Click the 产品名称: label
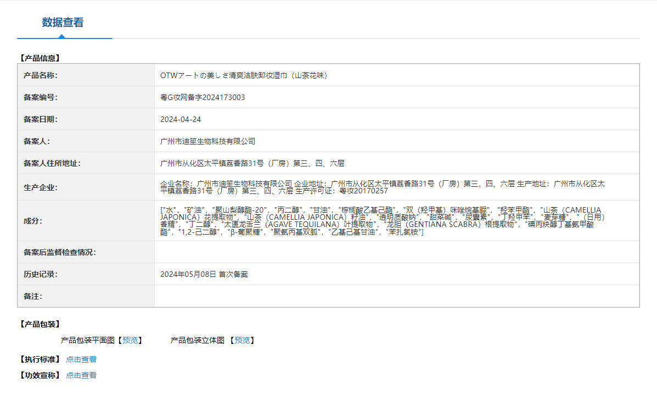This screenshot has height=400, width=657. pos(41,75)
